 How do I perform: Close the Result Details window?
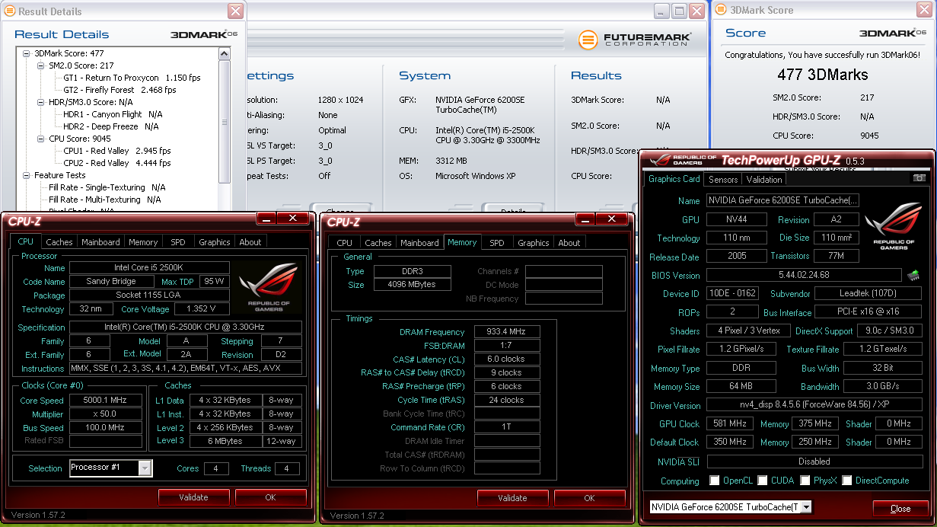(236, 11)
